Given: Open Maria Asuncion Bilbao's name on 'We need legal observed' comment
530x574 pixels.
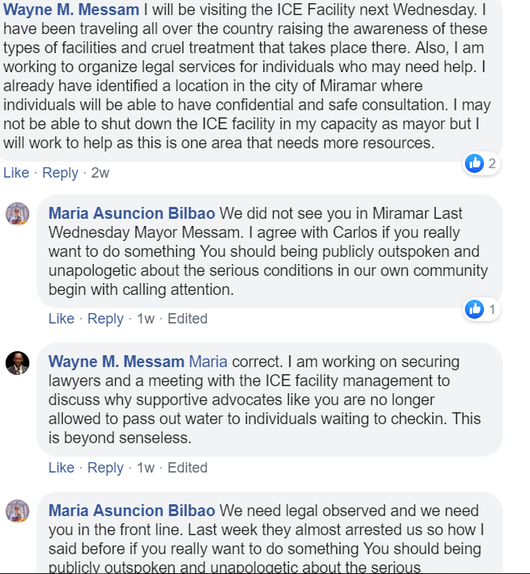Looking at the screenshot, I should point(132,511).
